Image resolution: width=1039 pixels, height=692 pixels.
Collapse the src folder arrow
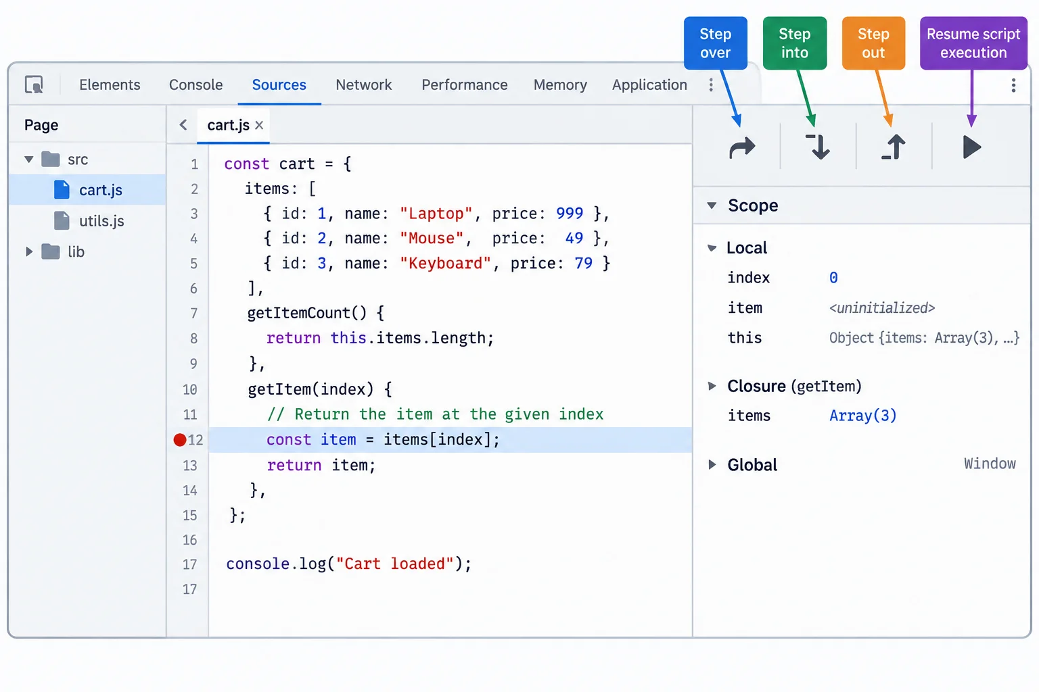coord(29,159)
